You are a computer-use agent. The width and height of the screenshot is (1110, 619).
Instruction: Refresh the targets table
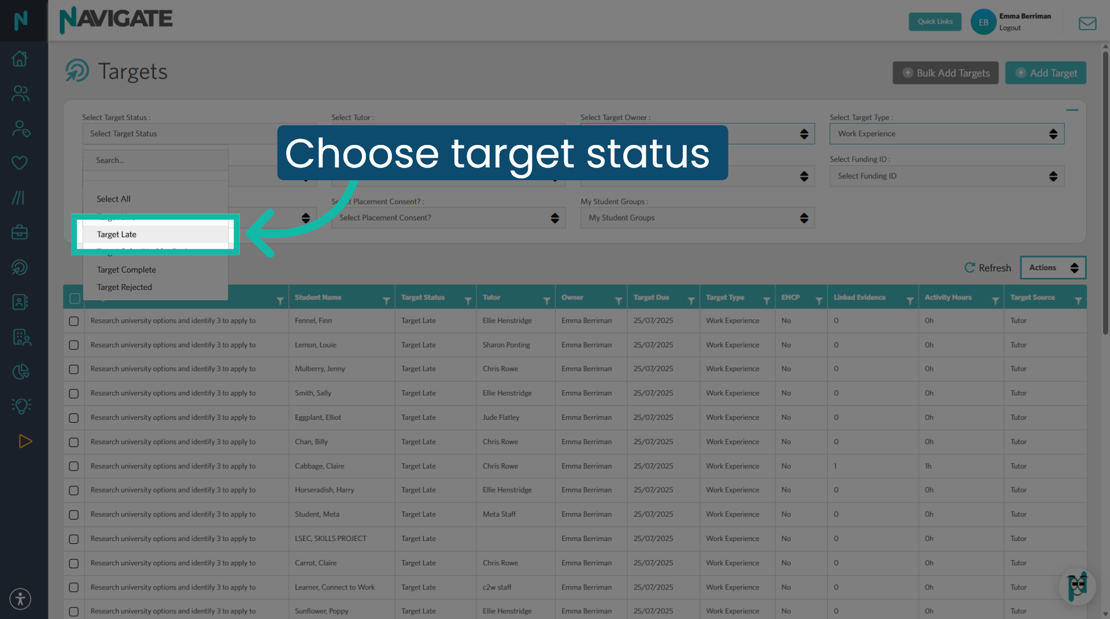pos(987,268)
